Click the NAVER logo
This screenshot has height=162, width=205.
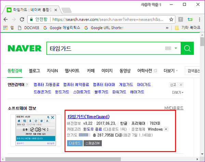[25, 48]
